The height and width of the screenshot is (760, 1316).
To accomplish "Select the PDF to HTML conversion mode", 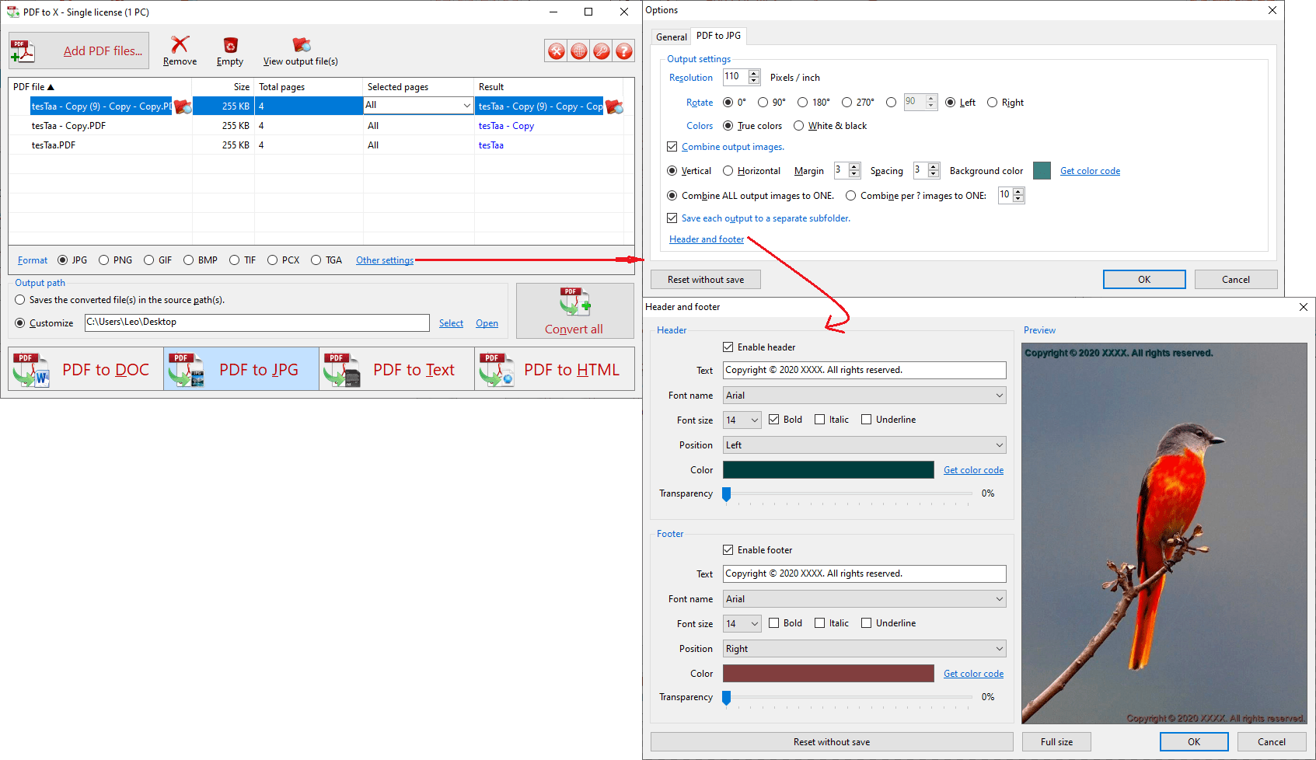I will [x=554, y=369].
